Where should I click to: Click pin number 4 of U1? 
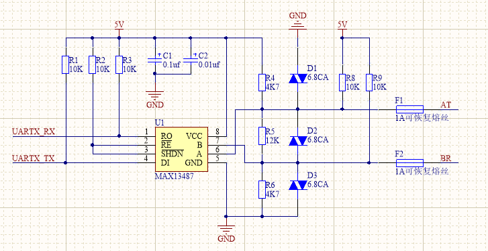146,158
